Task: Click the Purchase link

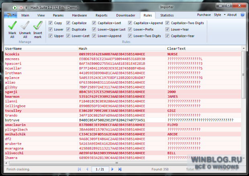Action: [x=204, y=15]
